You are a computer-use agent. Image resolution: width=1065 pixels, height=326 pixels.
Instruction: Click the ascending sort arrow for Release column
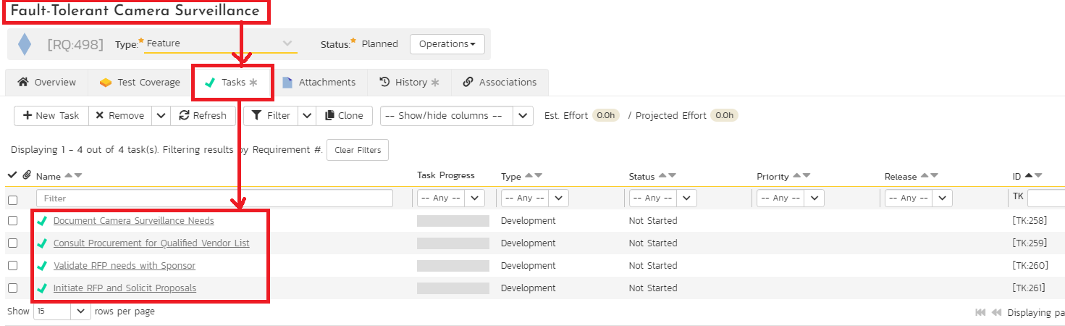tap(924, 176)
